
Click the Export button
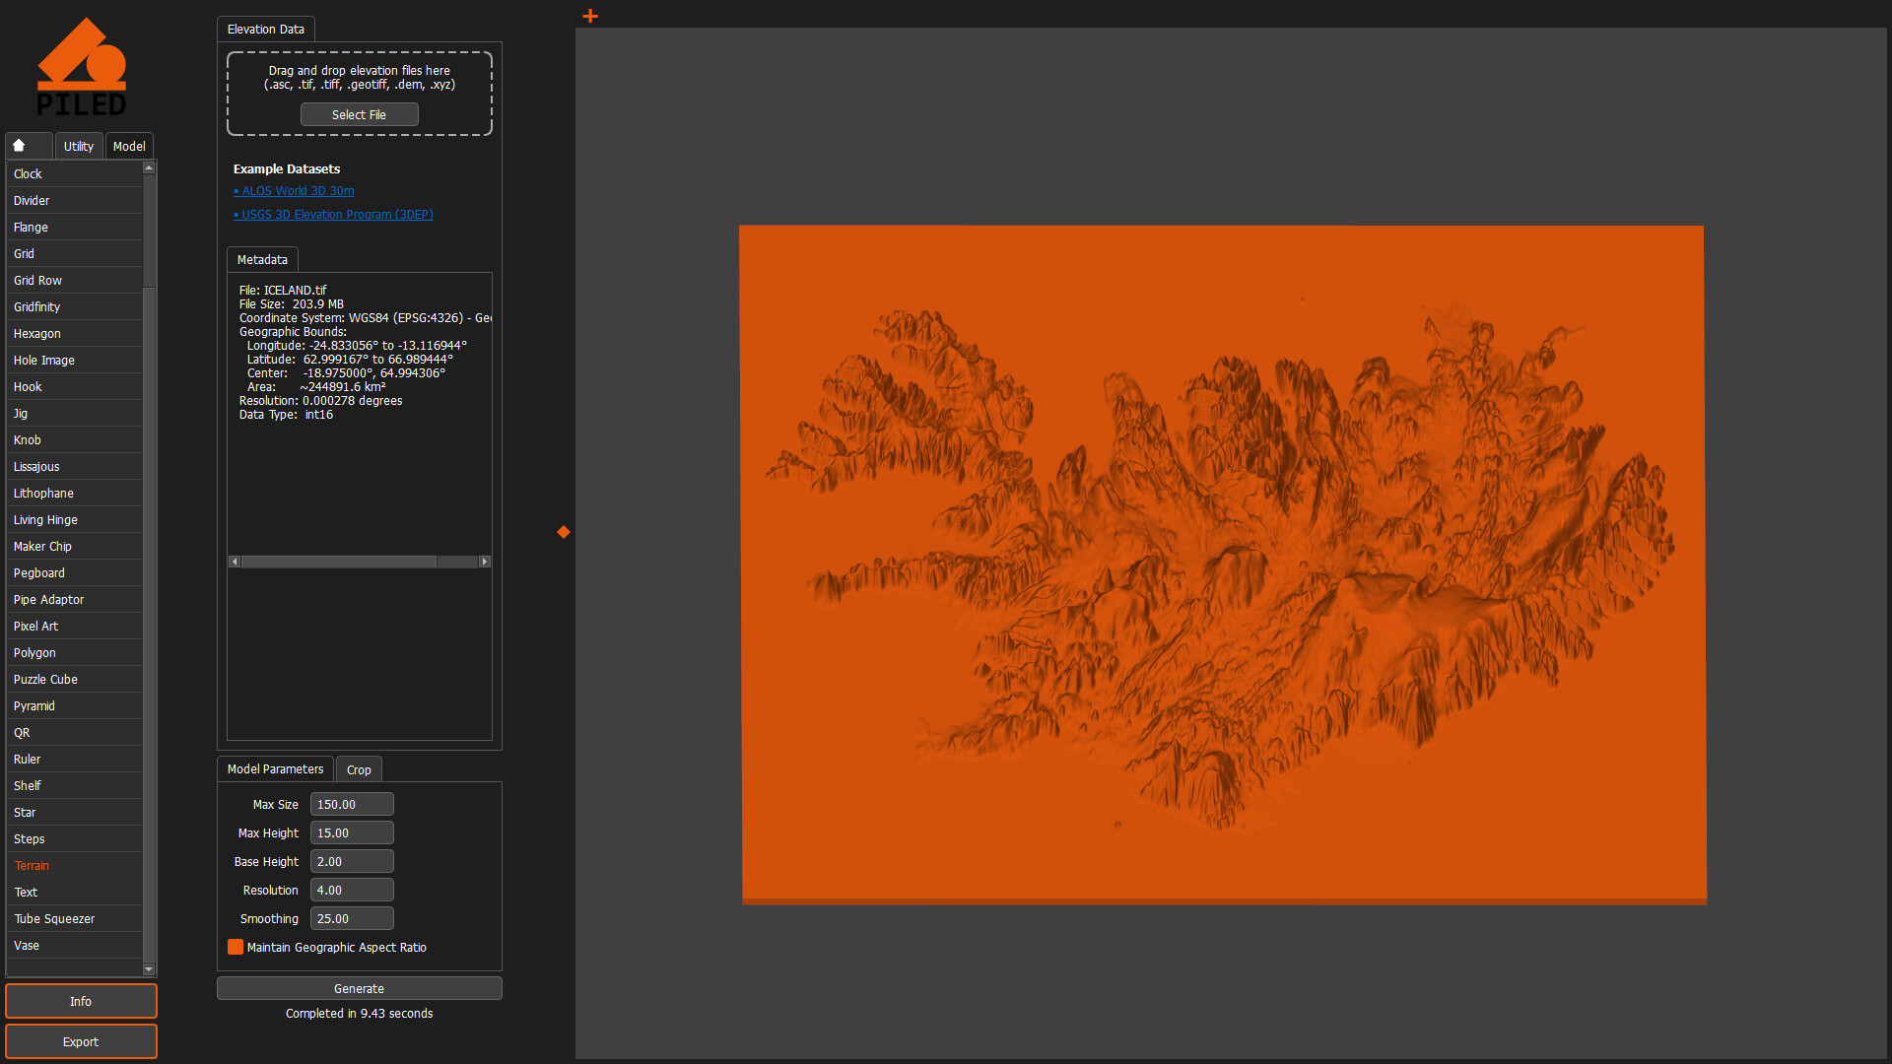pyautogui.click(x=81, y=1041)
